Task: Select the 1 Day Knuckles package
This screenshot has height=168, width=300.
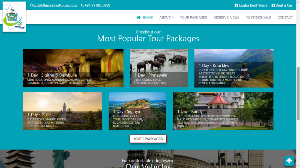Action: [x=234, y=68]
